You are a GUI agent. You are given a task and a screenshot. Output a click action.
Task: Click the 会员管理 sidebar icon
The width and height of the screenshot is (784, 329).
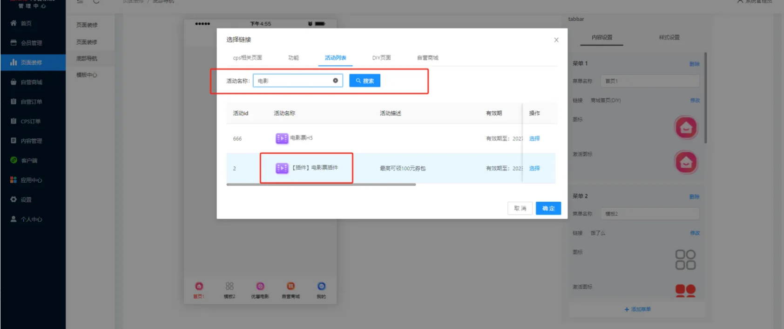[x=14, y=42]
